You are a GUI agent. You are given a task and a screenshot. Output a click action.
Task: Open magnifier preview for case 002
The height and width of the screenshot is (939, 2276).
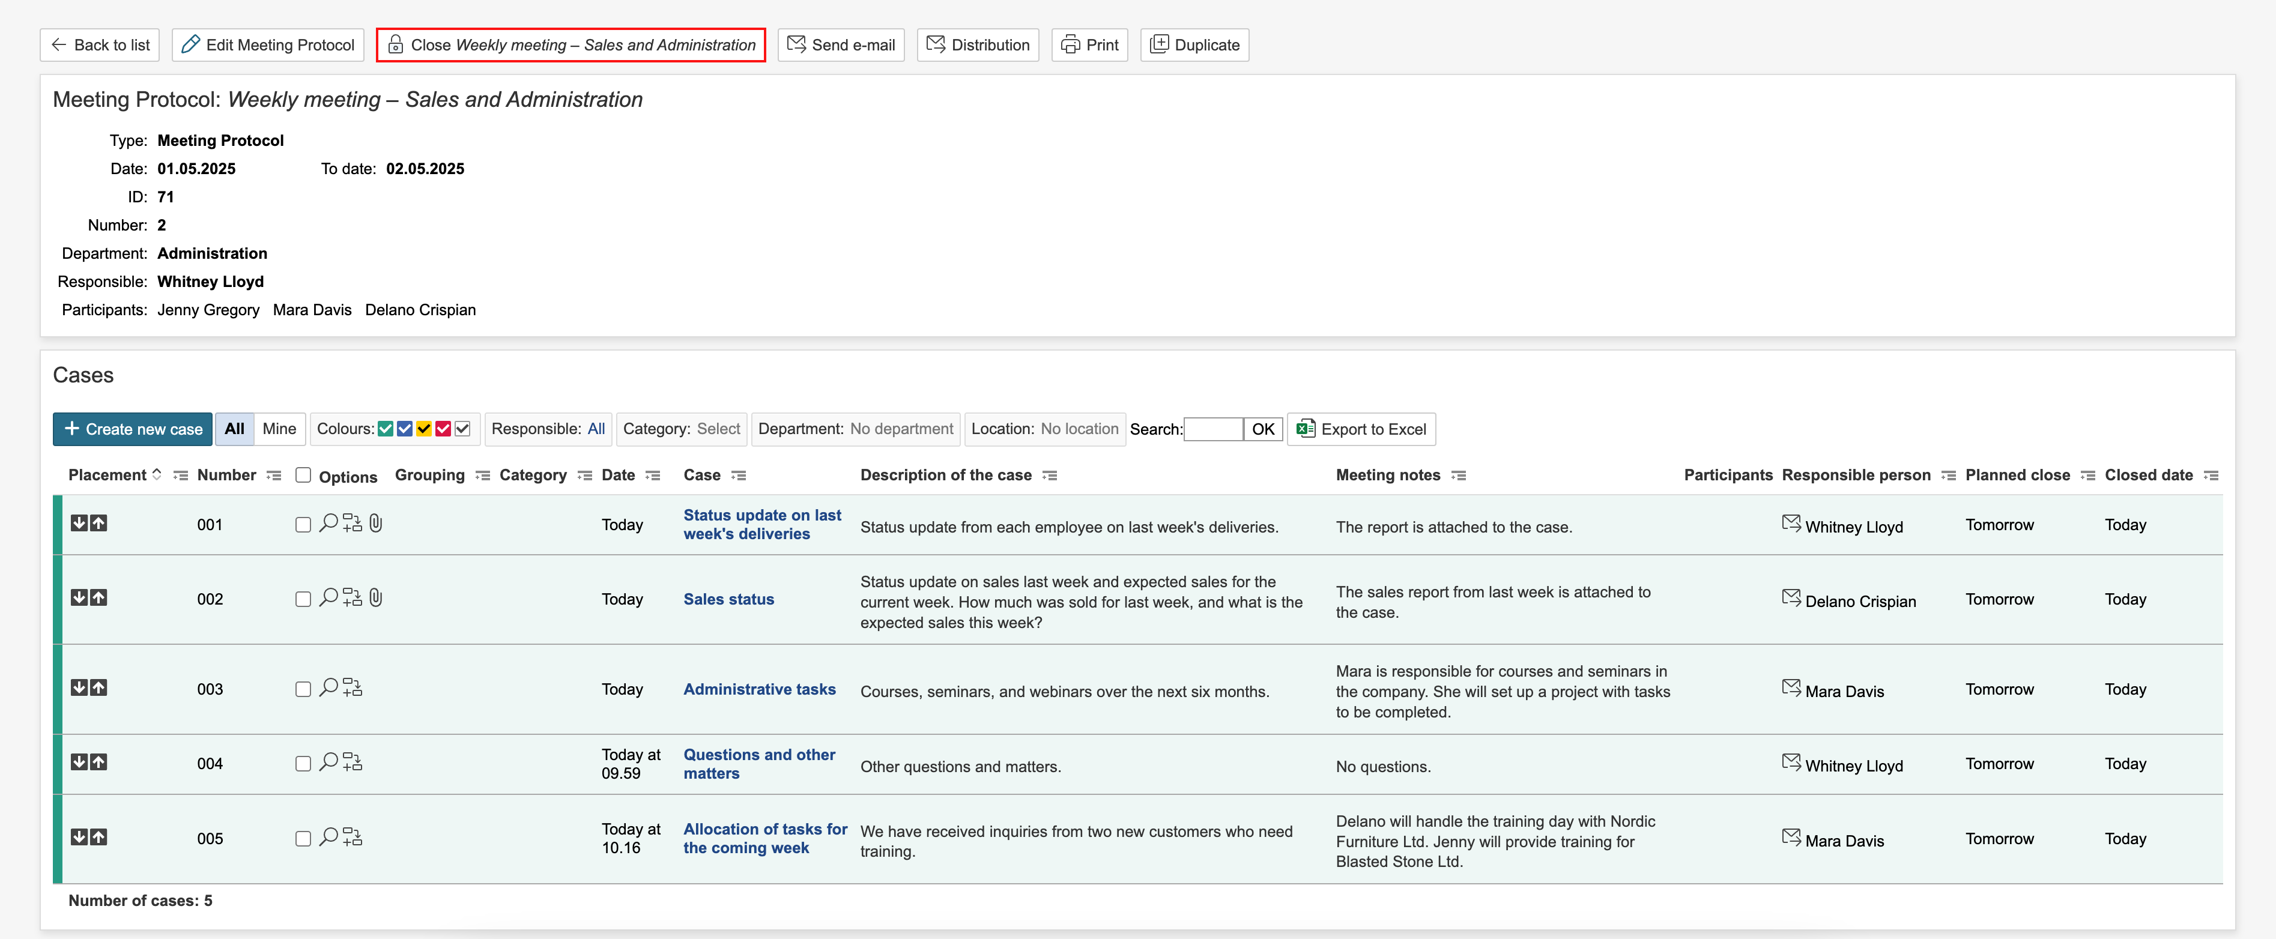[328, 598]
